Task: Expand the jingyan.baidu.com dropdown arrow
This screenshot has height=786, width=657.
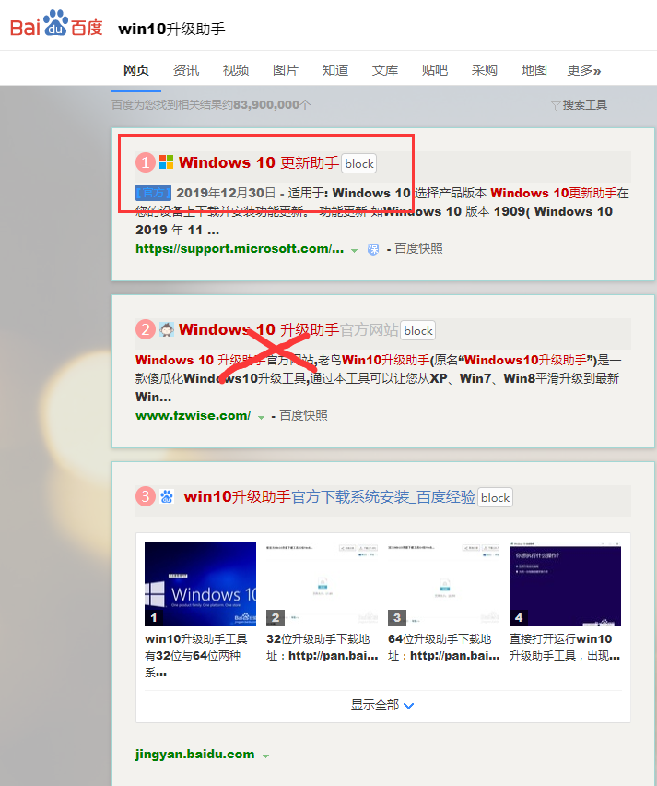Action: click(265, 756)
